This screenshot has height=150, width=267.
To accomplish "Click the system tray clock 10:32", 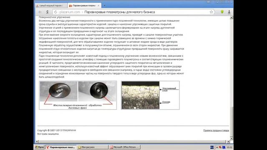I will tap(229, 147).
